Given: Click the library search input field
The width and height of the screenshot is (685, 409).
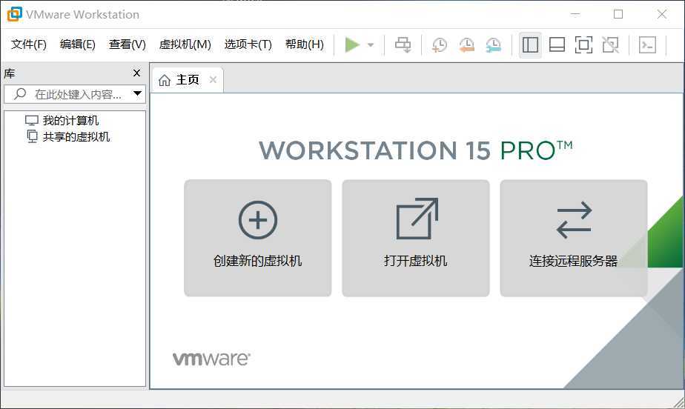Looking at the screenshot, I should click(75, 94).
